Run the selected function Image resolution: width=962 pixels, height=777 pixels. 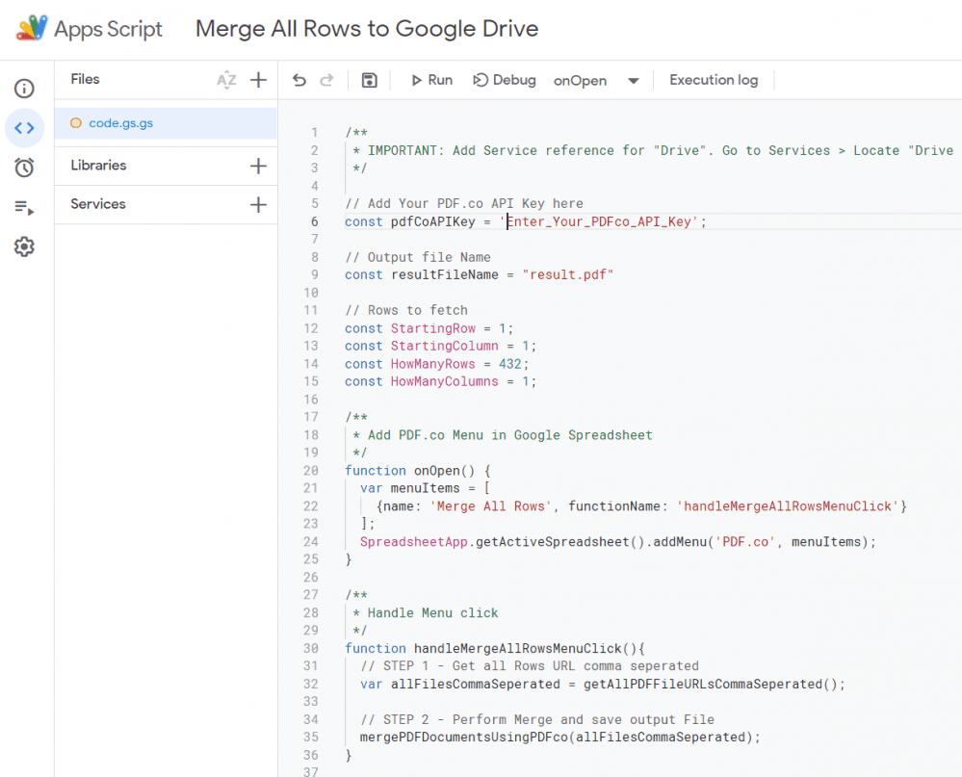[430, 80]
